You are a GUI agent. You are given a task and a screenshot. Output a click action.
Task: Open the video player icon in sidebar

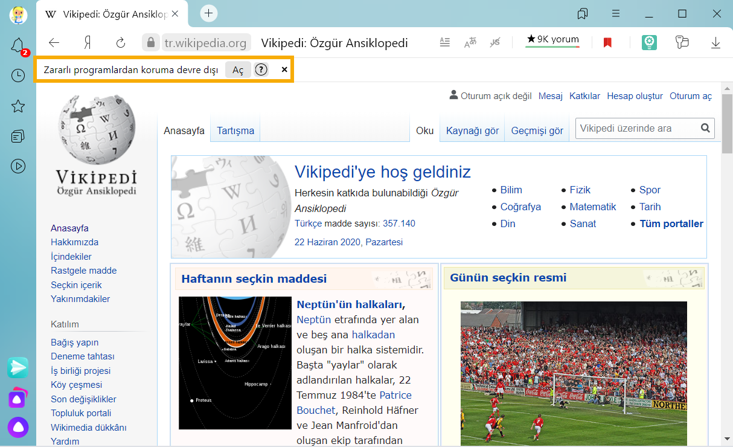pyautogui.click(x=18, y=166)
